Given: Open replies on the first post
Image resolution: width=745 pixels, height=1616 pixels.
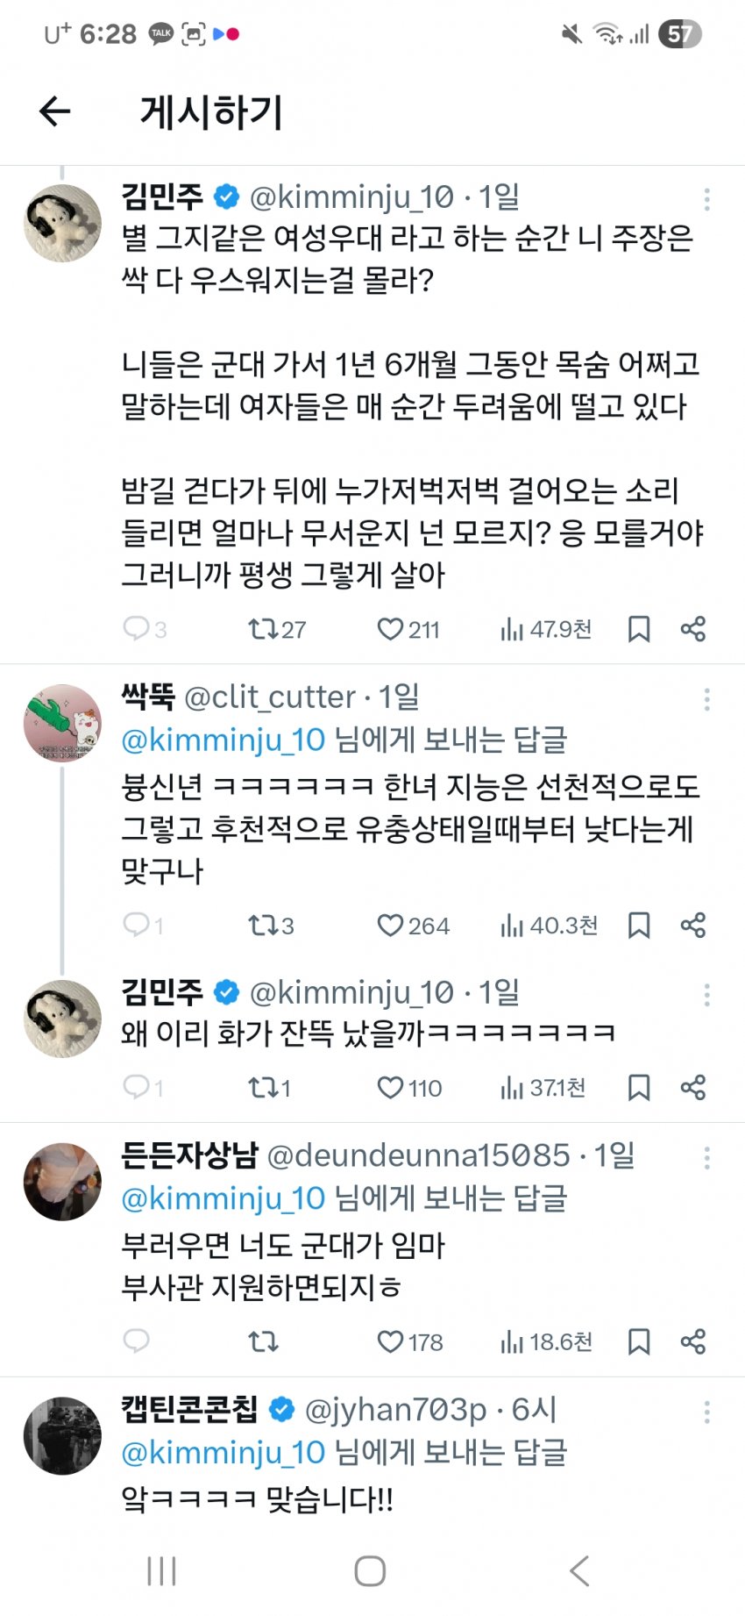Looking at the screenshot, I should (136, 629).
